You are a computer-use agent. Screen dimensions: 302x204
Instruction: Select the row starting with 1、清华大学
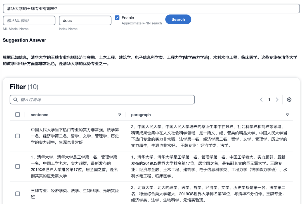[x=18, y=166]
